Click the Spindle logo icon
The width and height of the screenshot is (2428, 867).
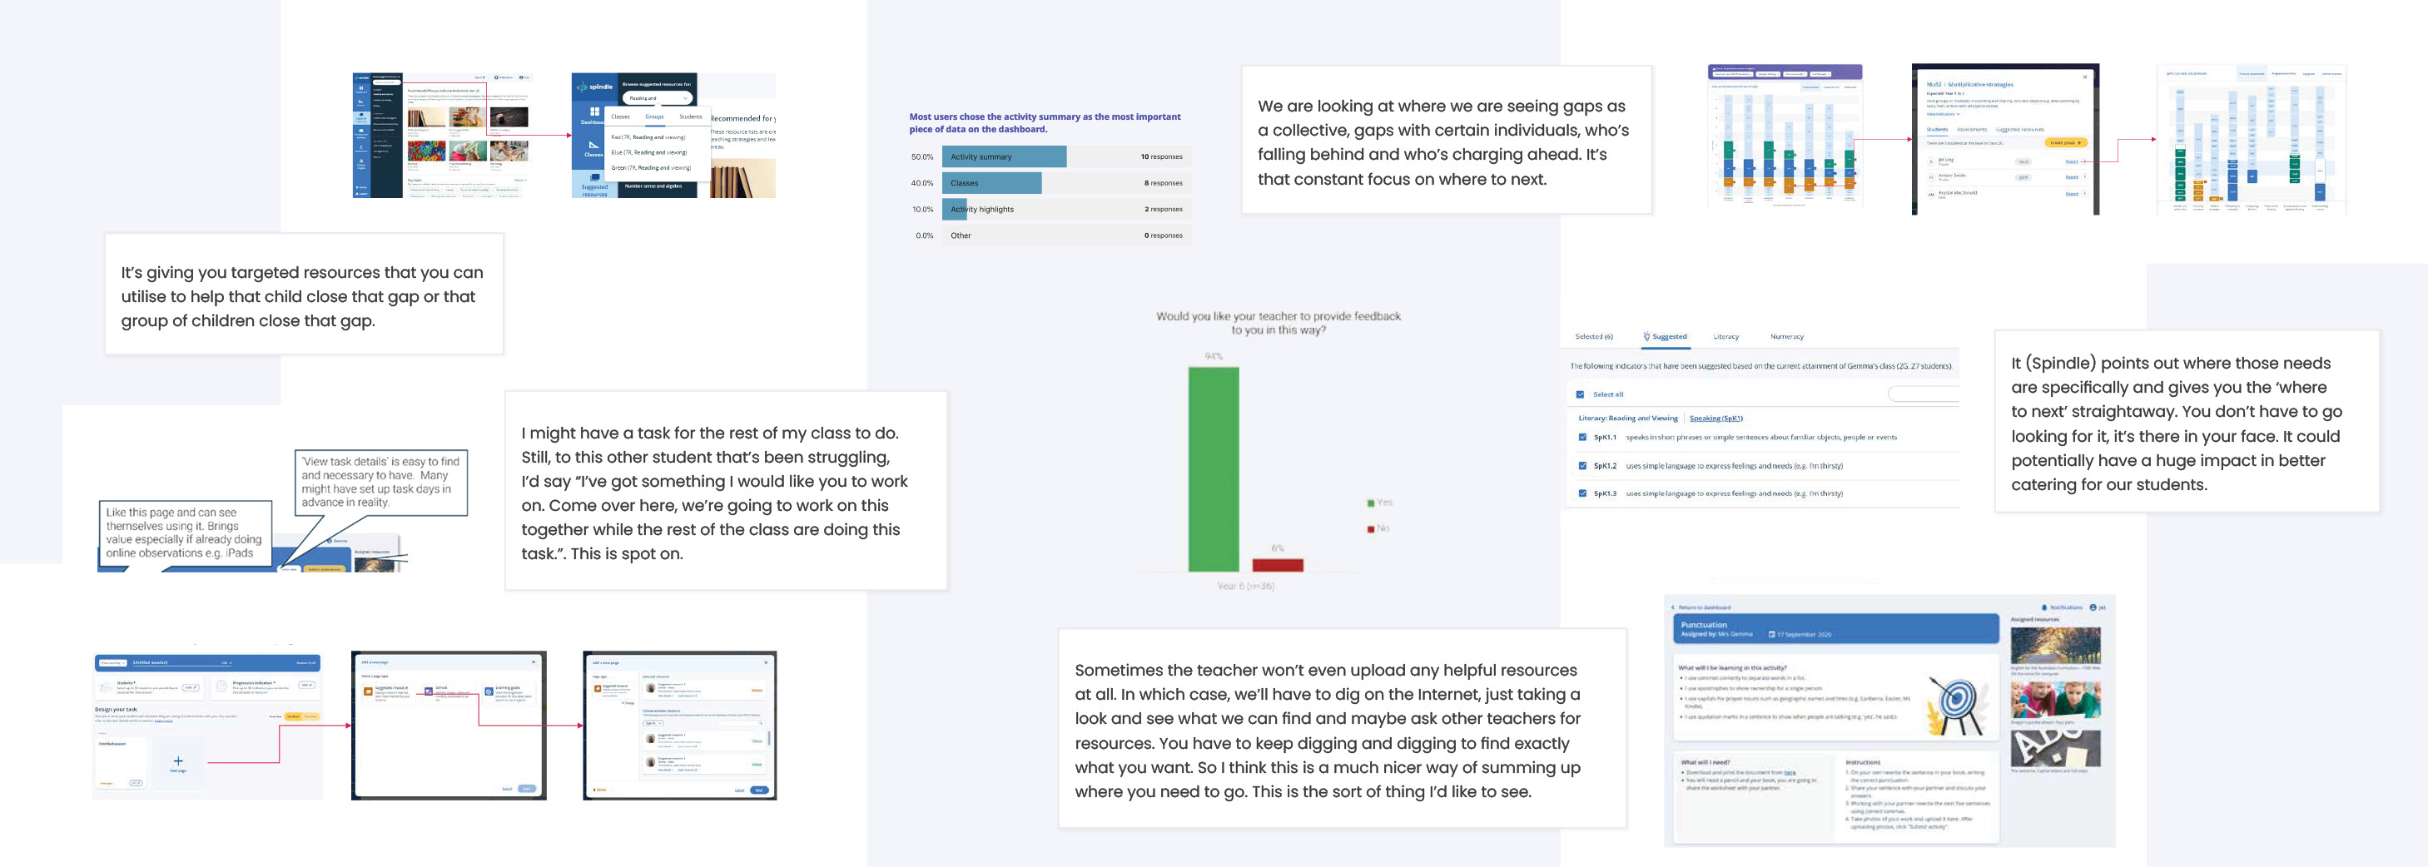point(583,87)
